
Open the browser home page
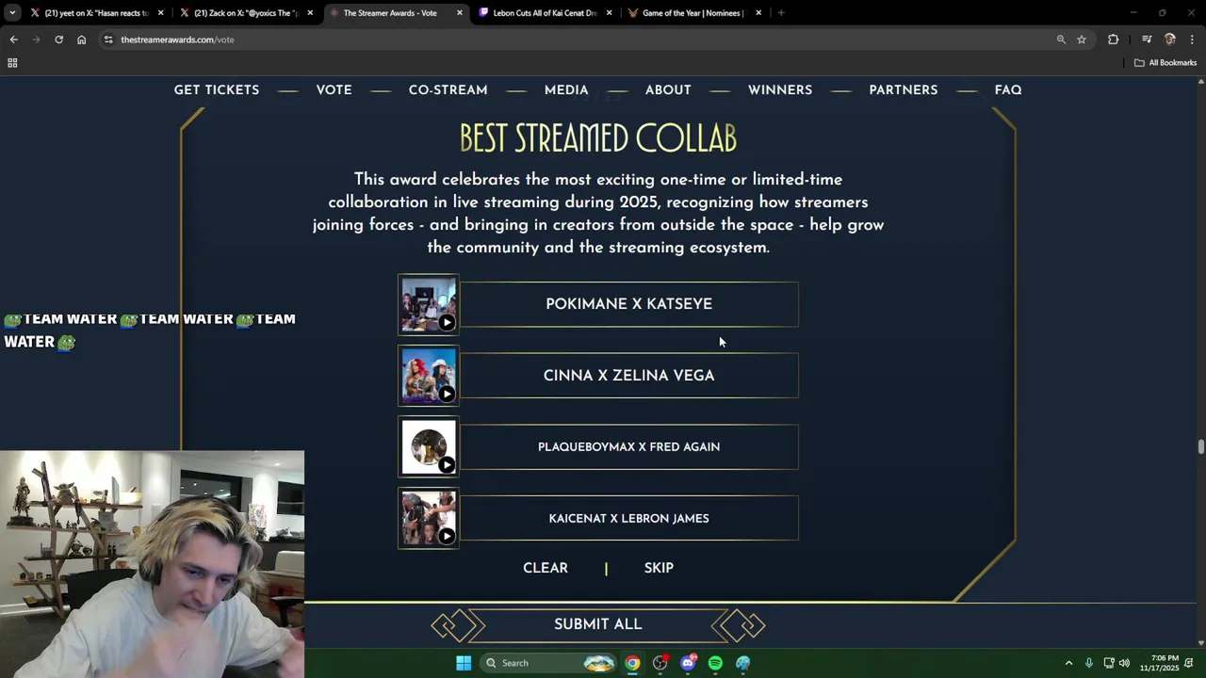(81, 40)
